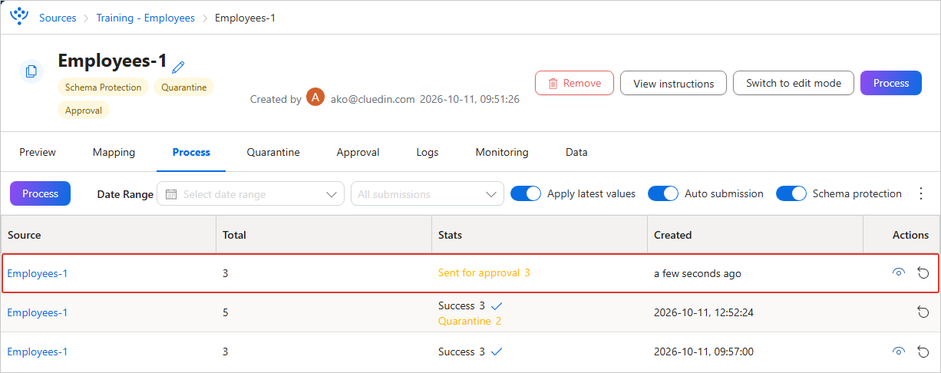
Task: Click the eye view icon in Sent for approval row
Action: pos(899,272)
